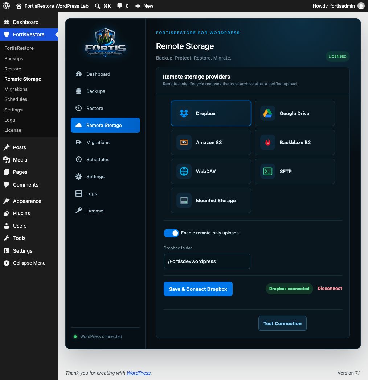368x380 pixels.
Task: Click the FortisRestore WordPress Lab site name
Action: [x=57, y=6]
